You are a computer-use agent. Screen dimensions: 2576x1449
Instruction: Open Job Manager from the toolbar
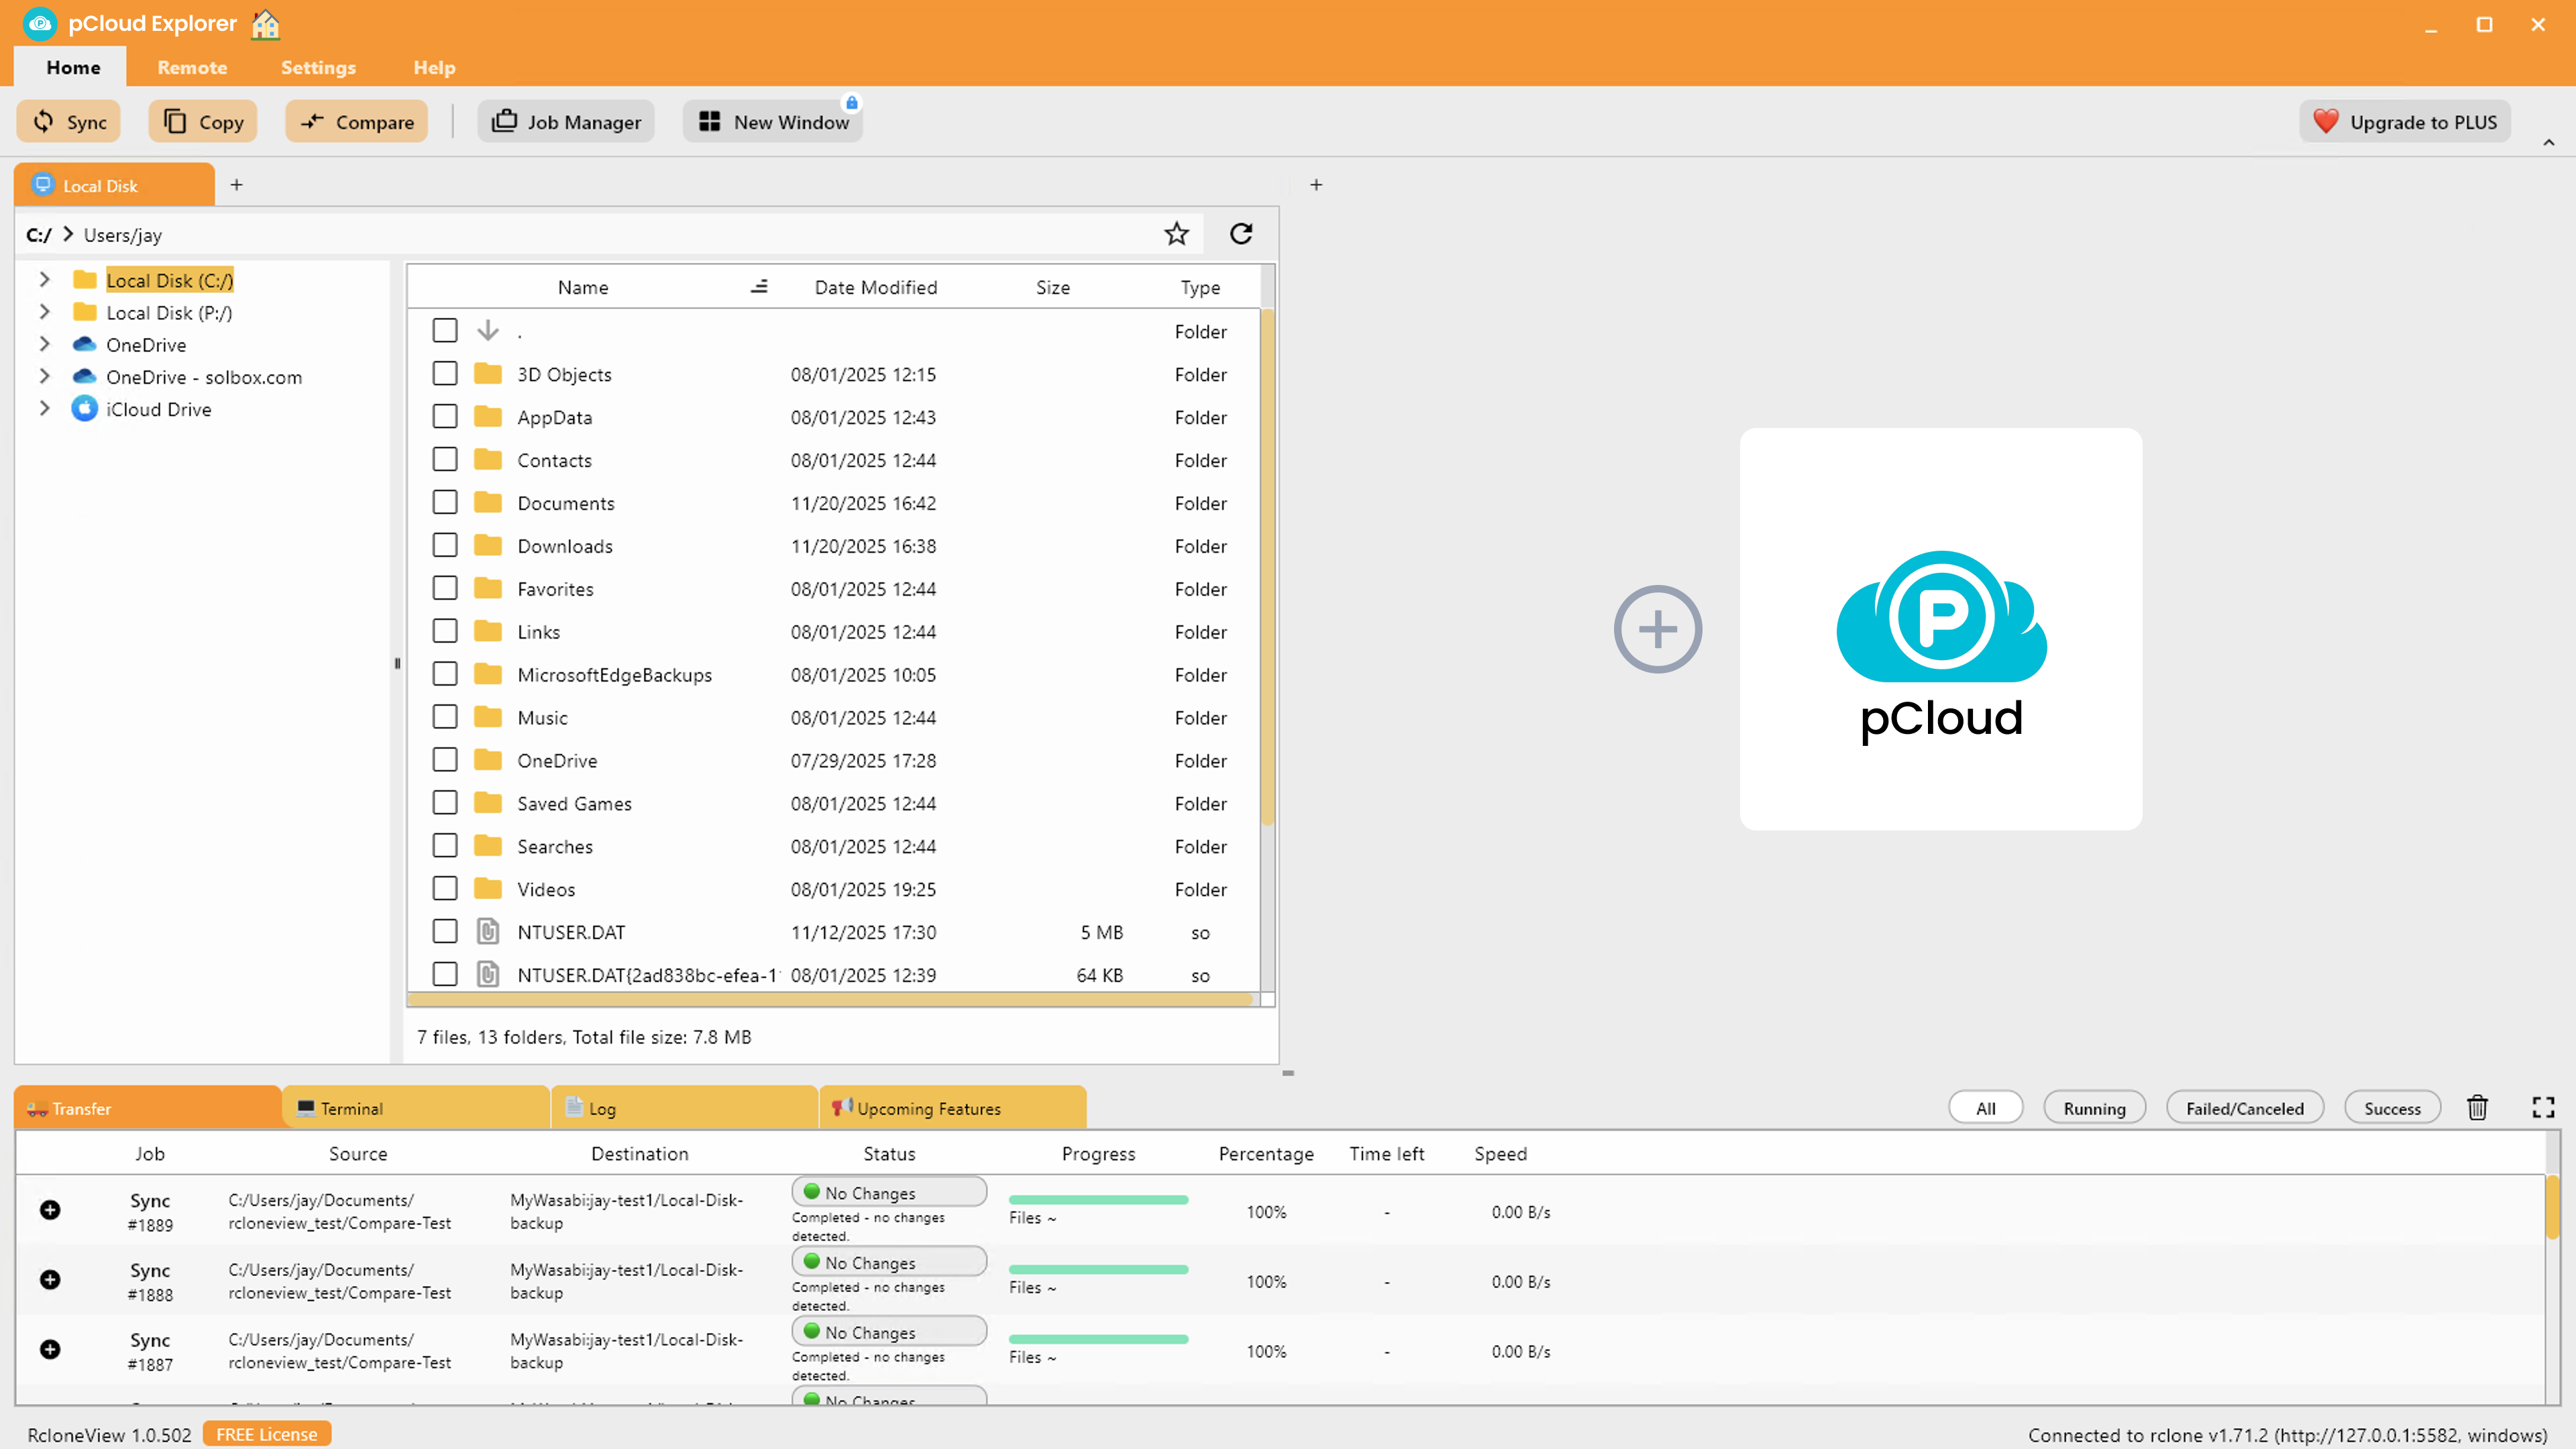(566, 122)
